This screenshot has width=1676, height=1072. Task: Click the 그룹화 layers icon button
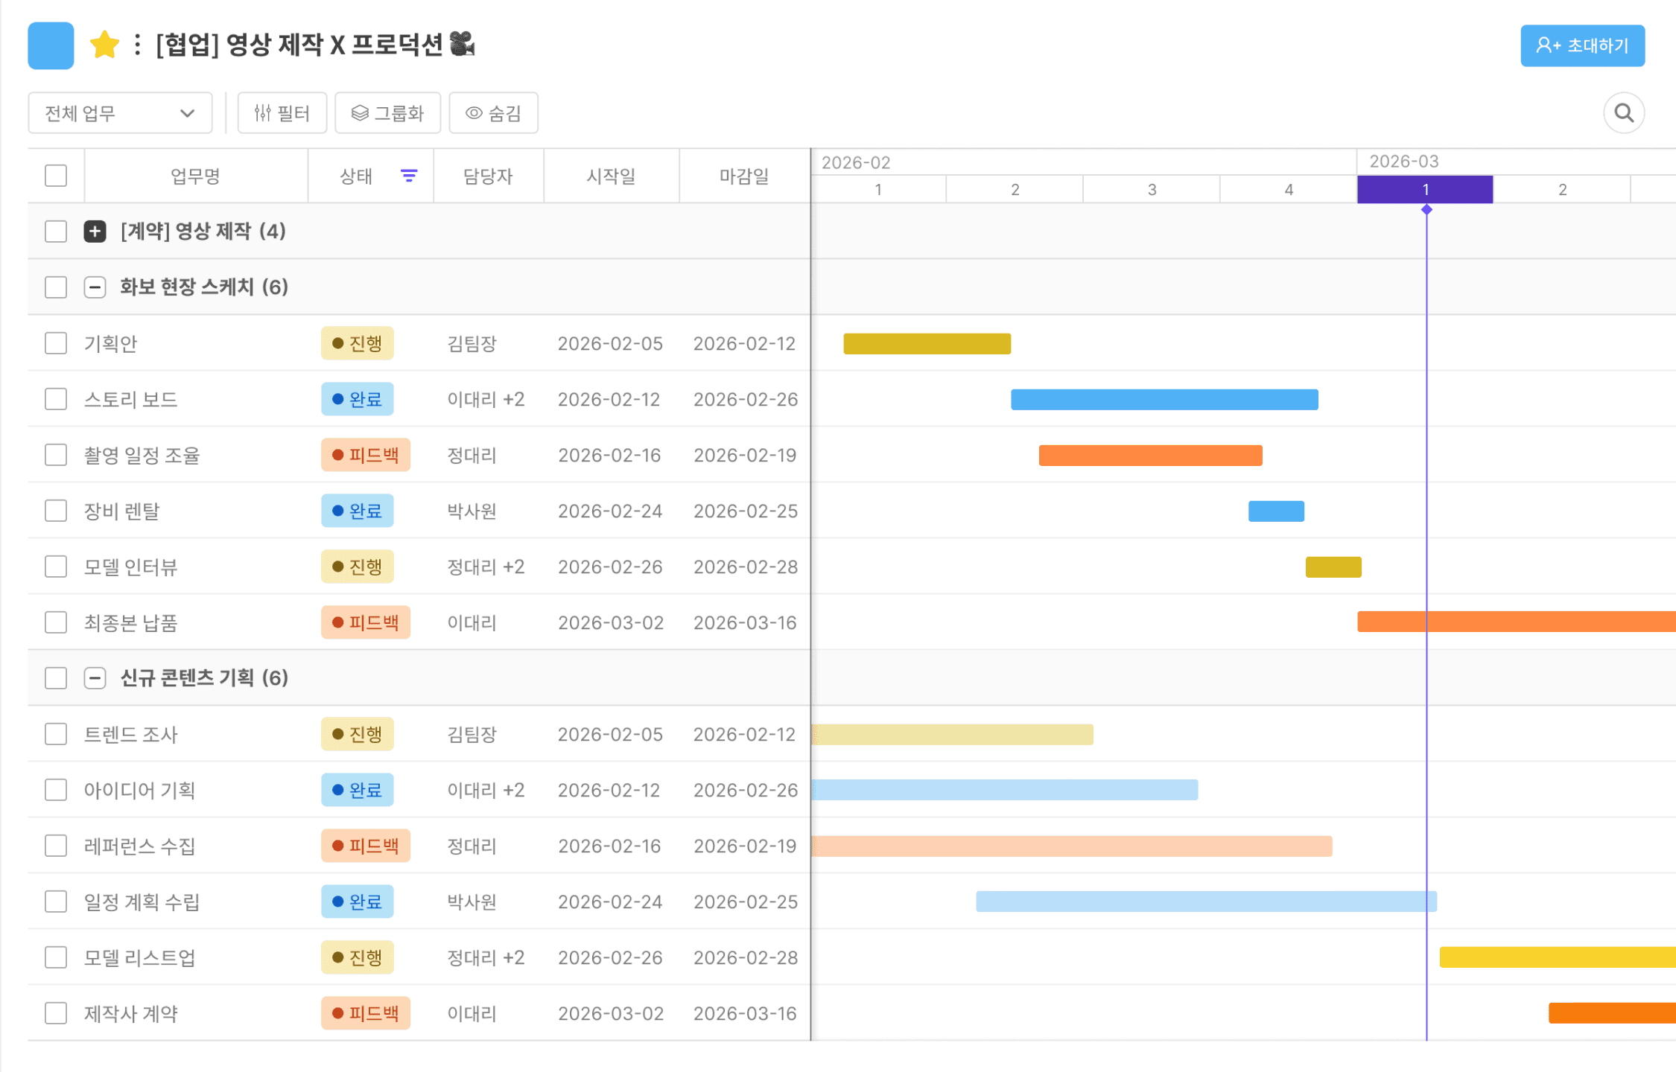pos(387,113)
